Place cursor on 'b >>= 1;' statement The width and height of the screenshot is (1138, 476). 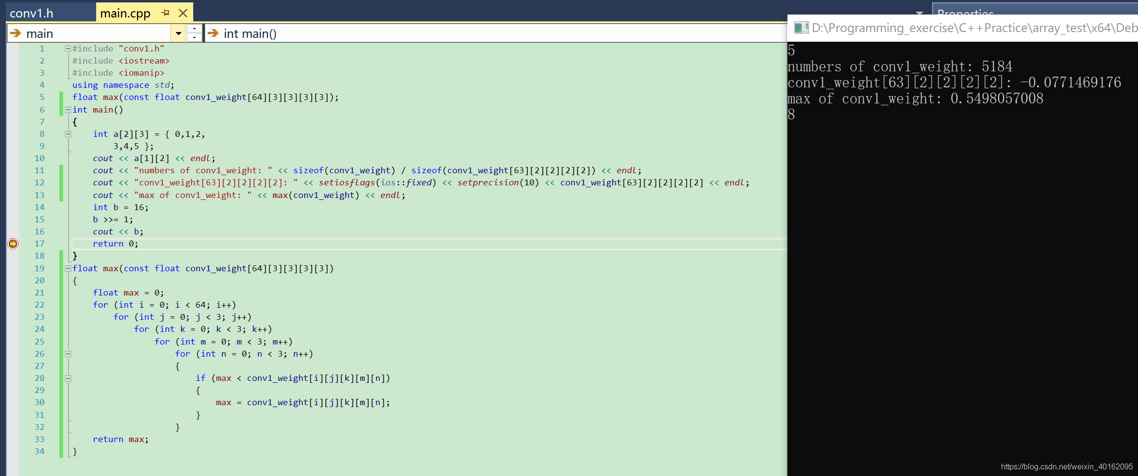click(x=113, y=219)
